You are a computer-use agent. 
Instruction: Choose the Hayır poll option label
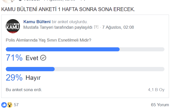click(33, 78)
